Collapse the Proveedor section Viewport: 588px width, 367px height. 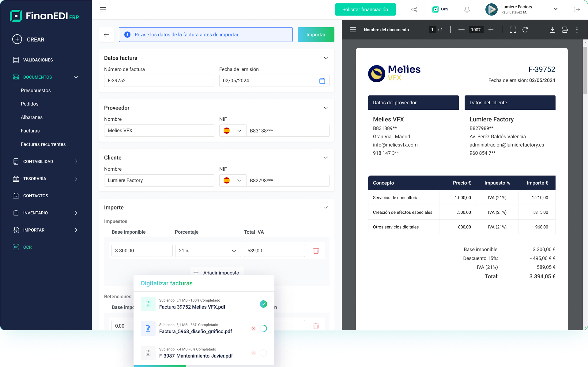coord(326,108)
